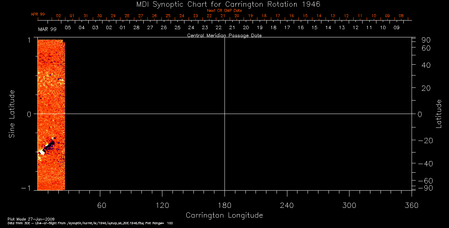Click the rotated 'Latitude' title on the right axis
The image size is (449, 228).
point(439,114)
